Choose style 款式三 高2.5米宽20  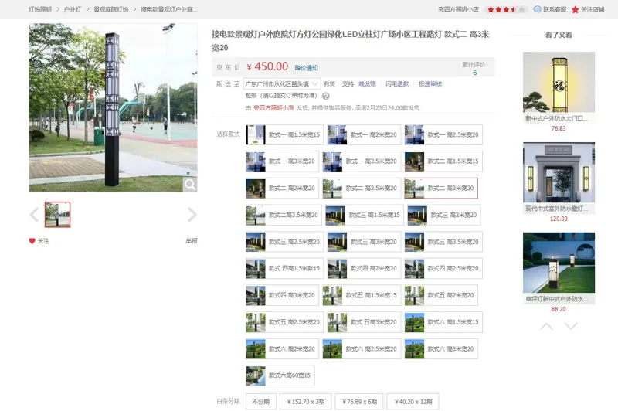click(284, 242)
